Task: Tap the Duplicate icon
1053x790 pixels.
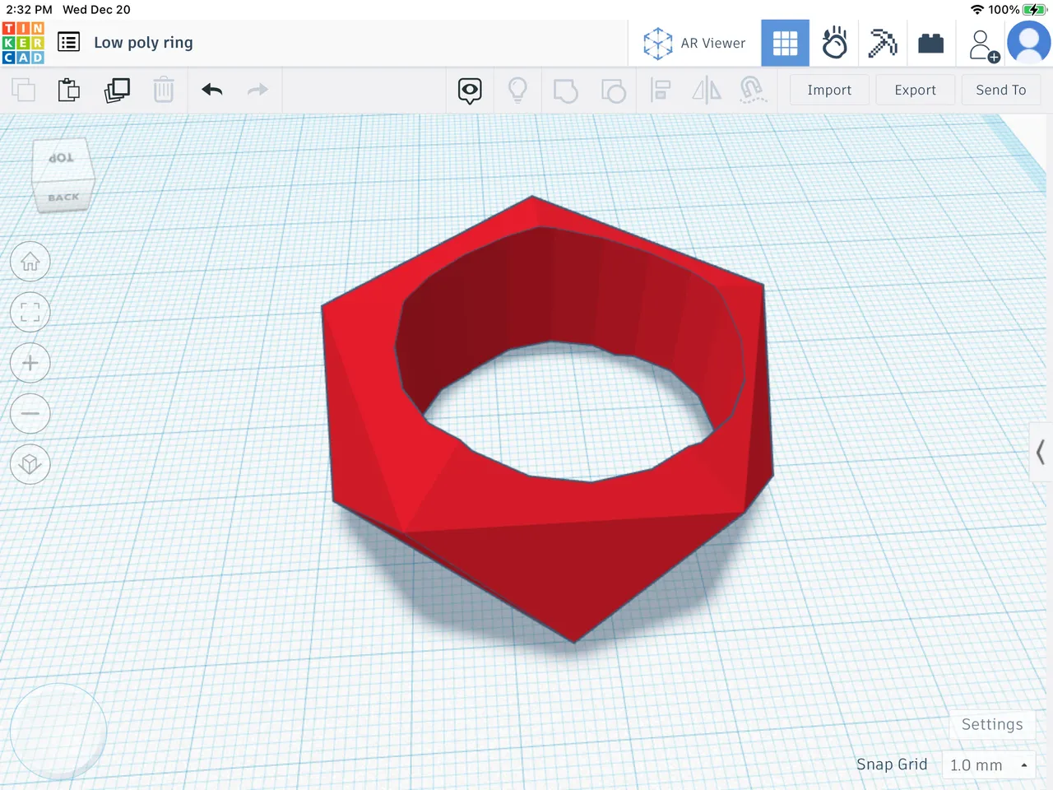Action: click(x=117, y=90)
